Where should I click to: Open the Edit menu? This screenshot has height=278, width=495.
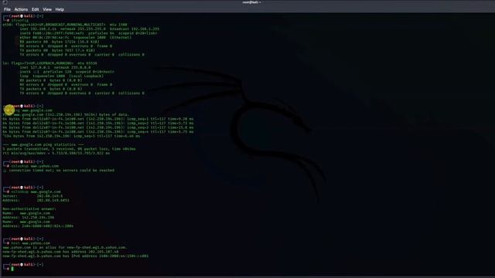[35, 9]
